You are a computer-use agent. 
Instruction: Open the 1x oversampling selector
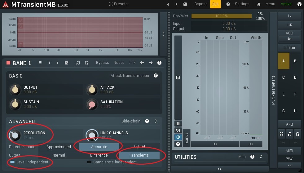(x=289, y=16)
